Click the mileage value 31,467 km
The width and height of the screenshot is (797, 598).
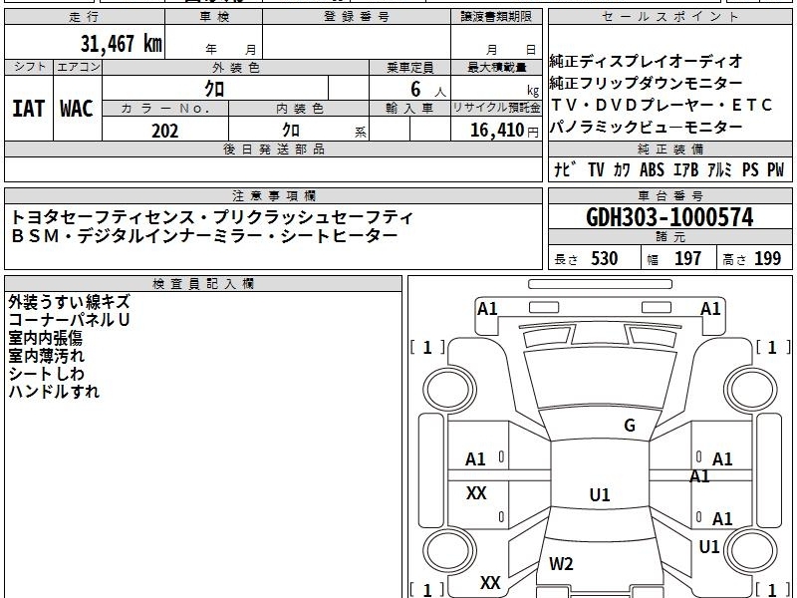point(122,44)
